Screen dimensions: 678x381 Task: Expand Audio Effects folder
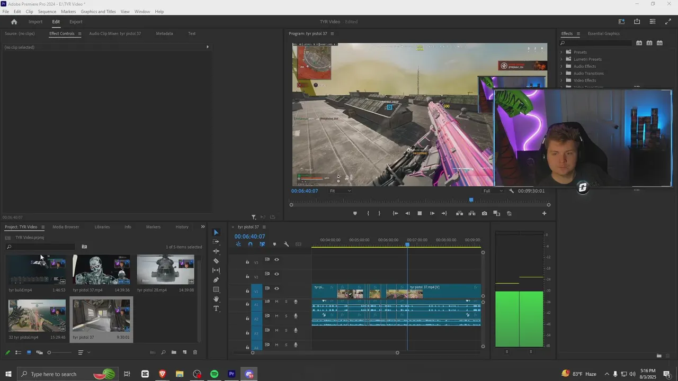point(561,66)
